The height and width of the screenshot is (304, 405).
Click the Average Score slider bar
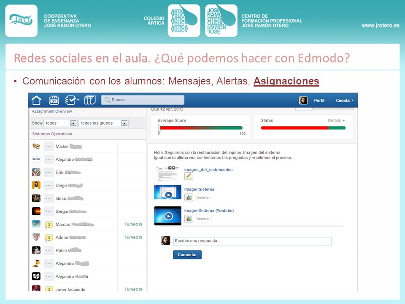200,128
